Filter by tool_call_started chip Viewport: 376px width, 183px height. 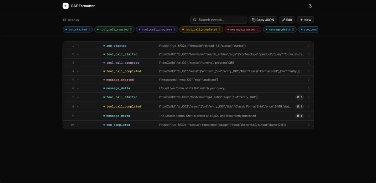(x=114, y=29)
